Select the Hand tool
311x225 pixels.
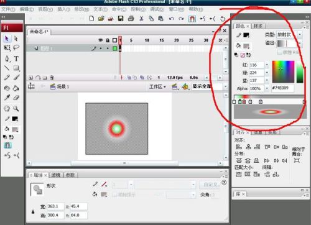pos(7,108)
